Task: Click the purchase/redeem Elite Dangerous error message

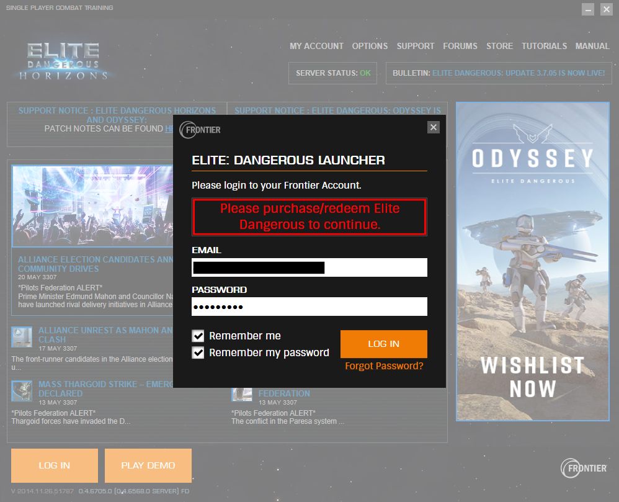Action: click(x=309, y=217)
